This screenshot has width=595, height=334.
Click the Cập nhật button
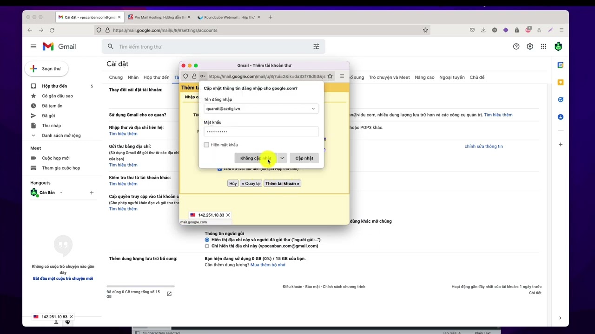coord(304,158)
